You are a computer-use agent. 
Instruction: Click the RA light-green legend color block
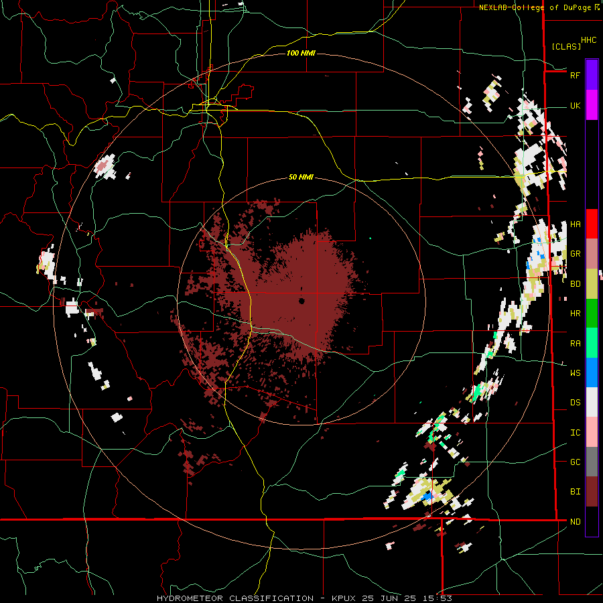[x=592, y=343]
